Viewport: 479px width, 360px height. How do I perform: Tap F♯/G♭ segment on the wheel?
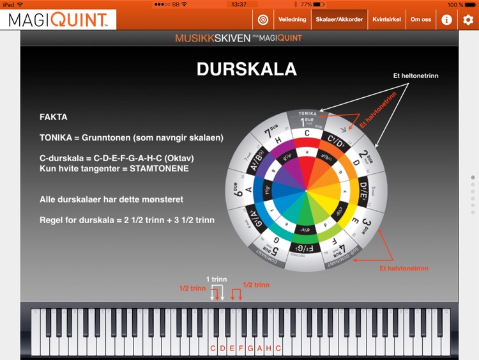point(305,248)
